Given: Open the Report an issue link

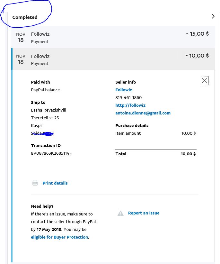Looking at the screenshot, I should (144, 213).
